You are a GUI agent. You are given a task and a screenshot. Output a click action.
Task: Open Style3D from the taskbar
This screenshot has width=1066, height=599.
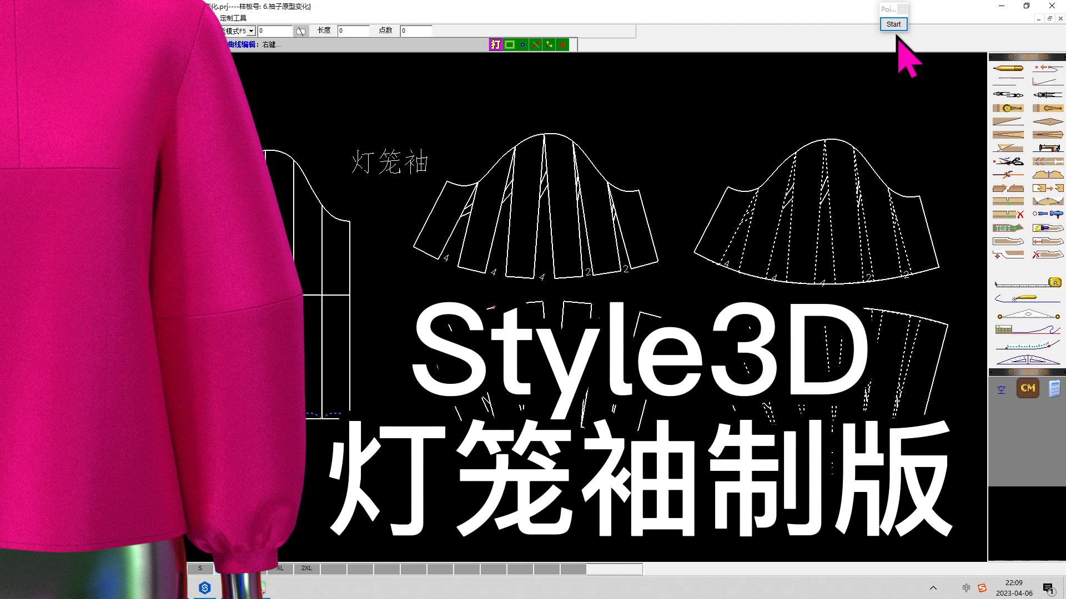(205, 588)
